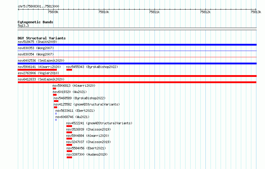
Task: Click the 75810k ruler label
Action: pyautogui.click(x=104, y=12)
